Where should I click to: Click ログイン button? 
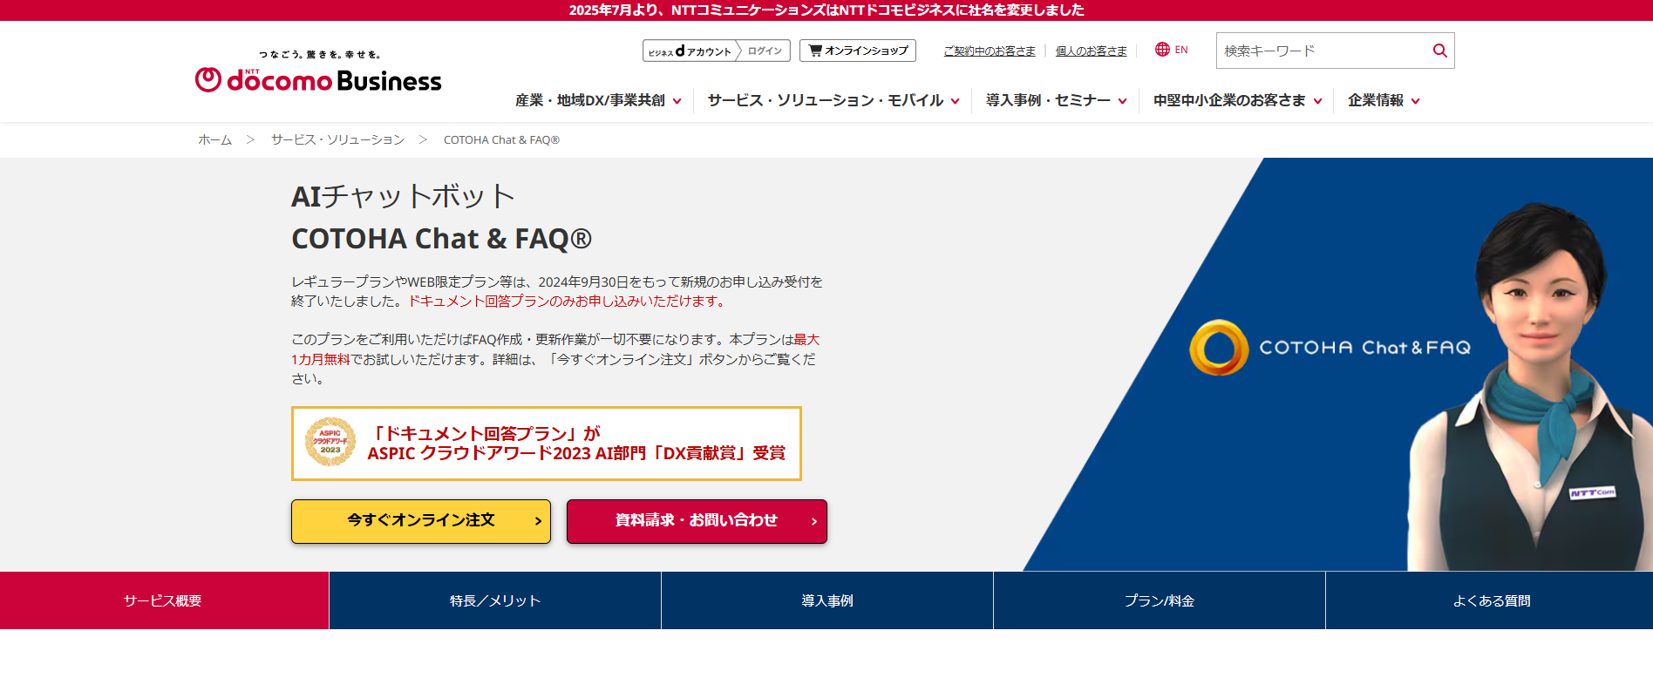click(x=765, y=51)
